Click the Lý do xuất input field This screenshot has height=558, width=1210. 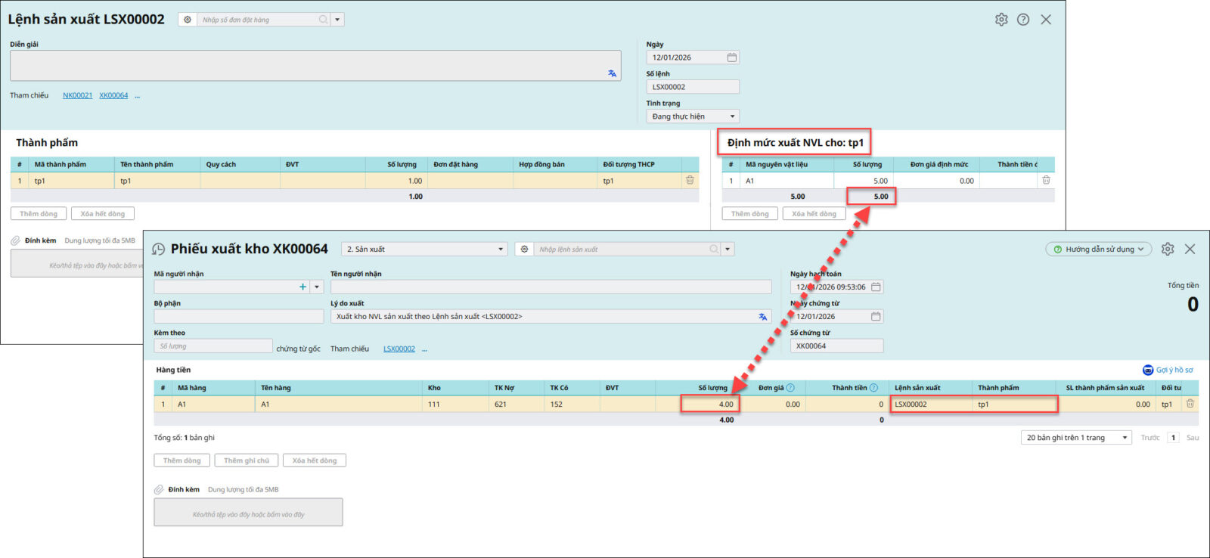point(544,317)
